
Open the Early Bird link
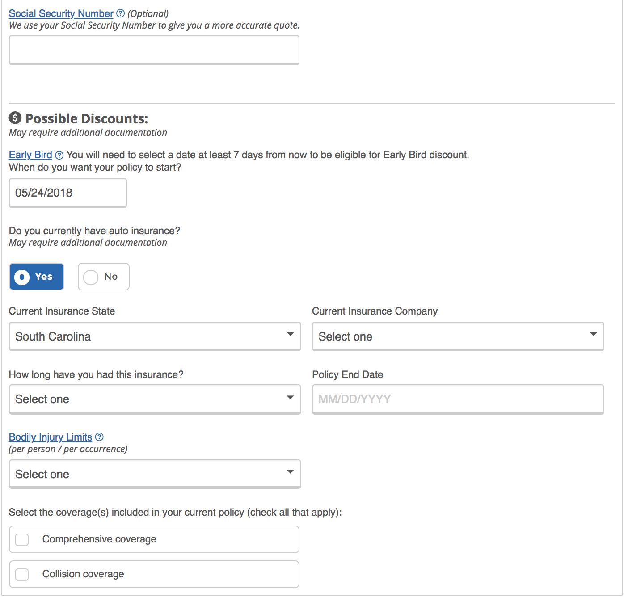30,155
